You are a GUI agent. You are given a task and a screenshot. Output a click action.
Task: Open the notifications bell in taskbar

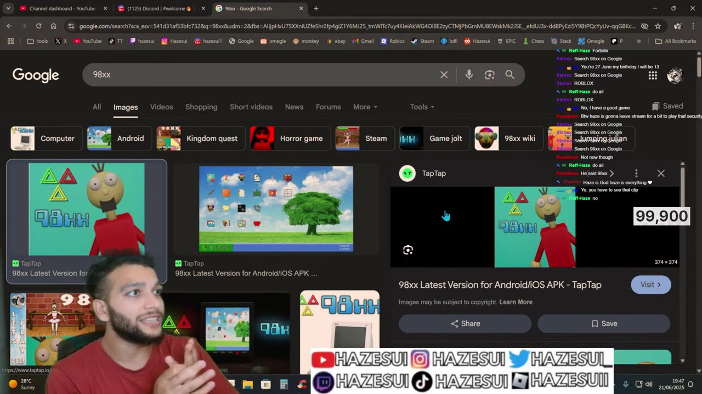point(690,384)
